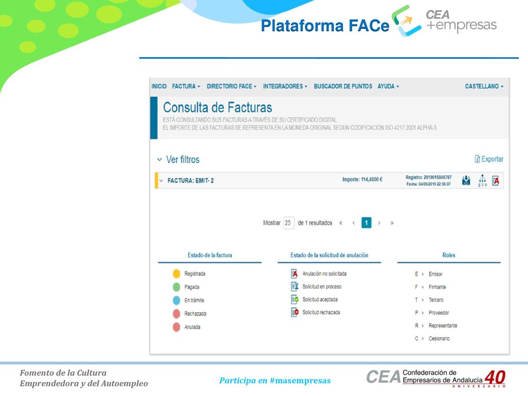Screen dimensions: 528x396
Task: Open the AYUDA dropdown menu
Action: pyautogui.click(x=388, y=87)
